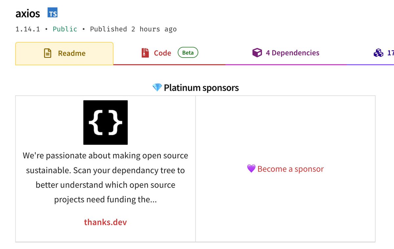Follow the thanks.dev link
Screen dimensions: 394x249
coord(105,222)
